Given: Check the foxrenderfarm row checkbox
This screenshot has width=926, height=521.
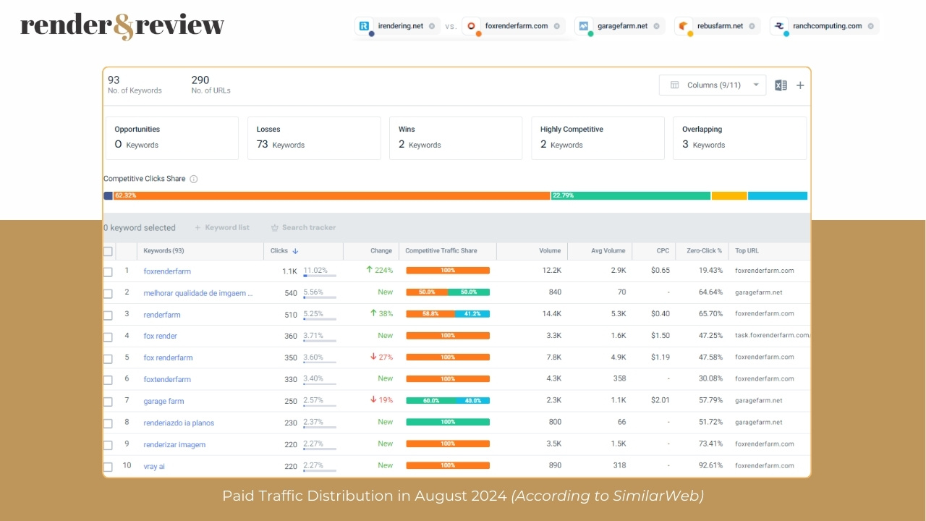Looking at the screenshot, I should tap(108, 271).
